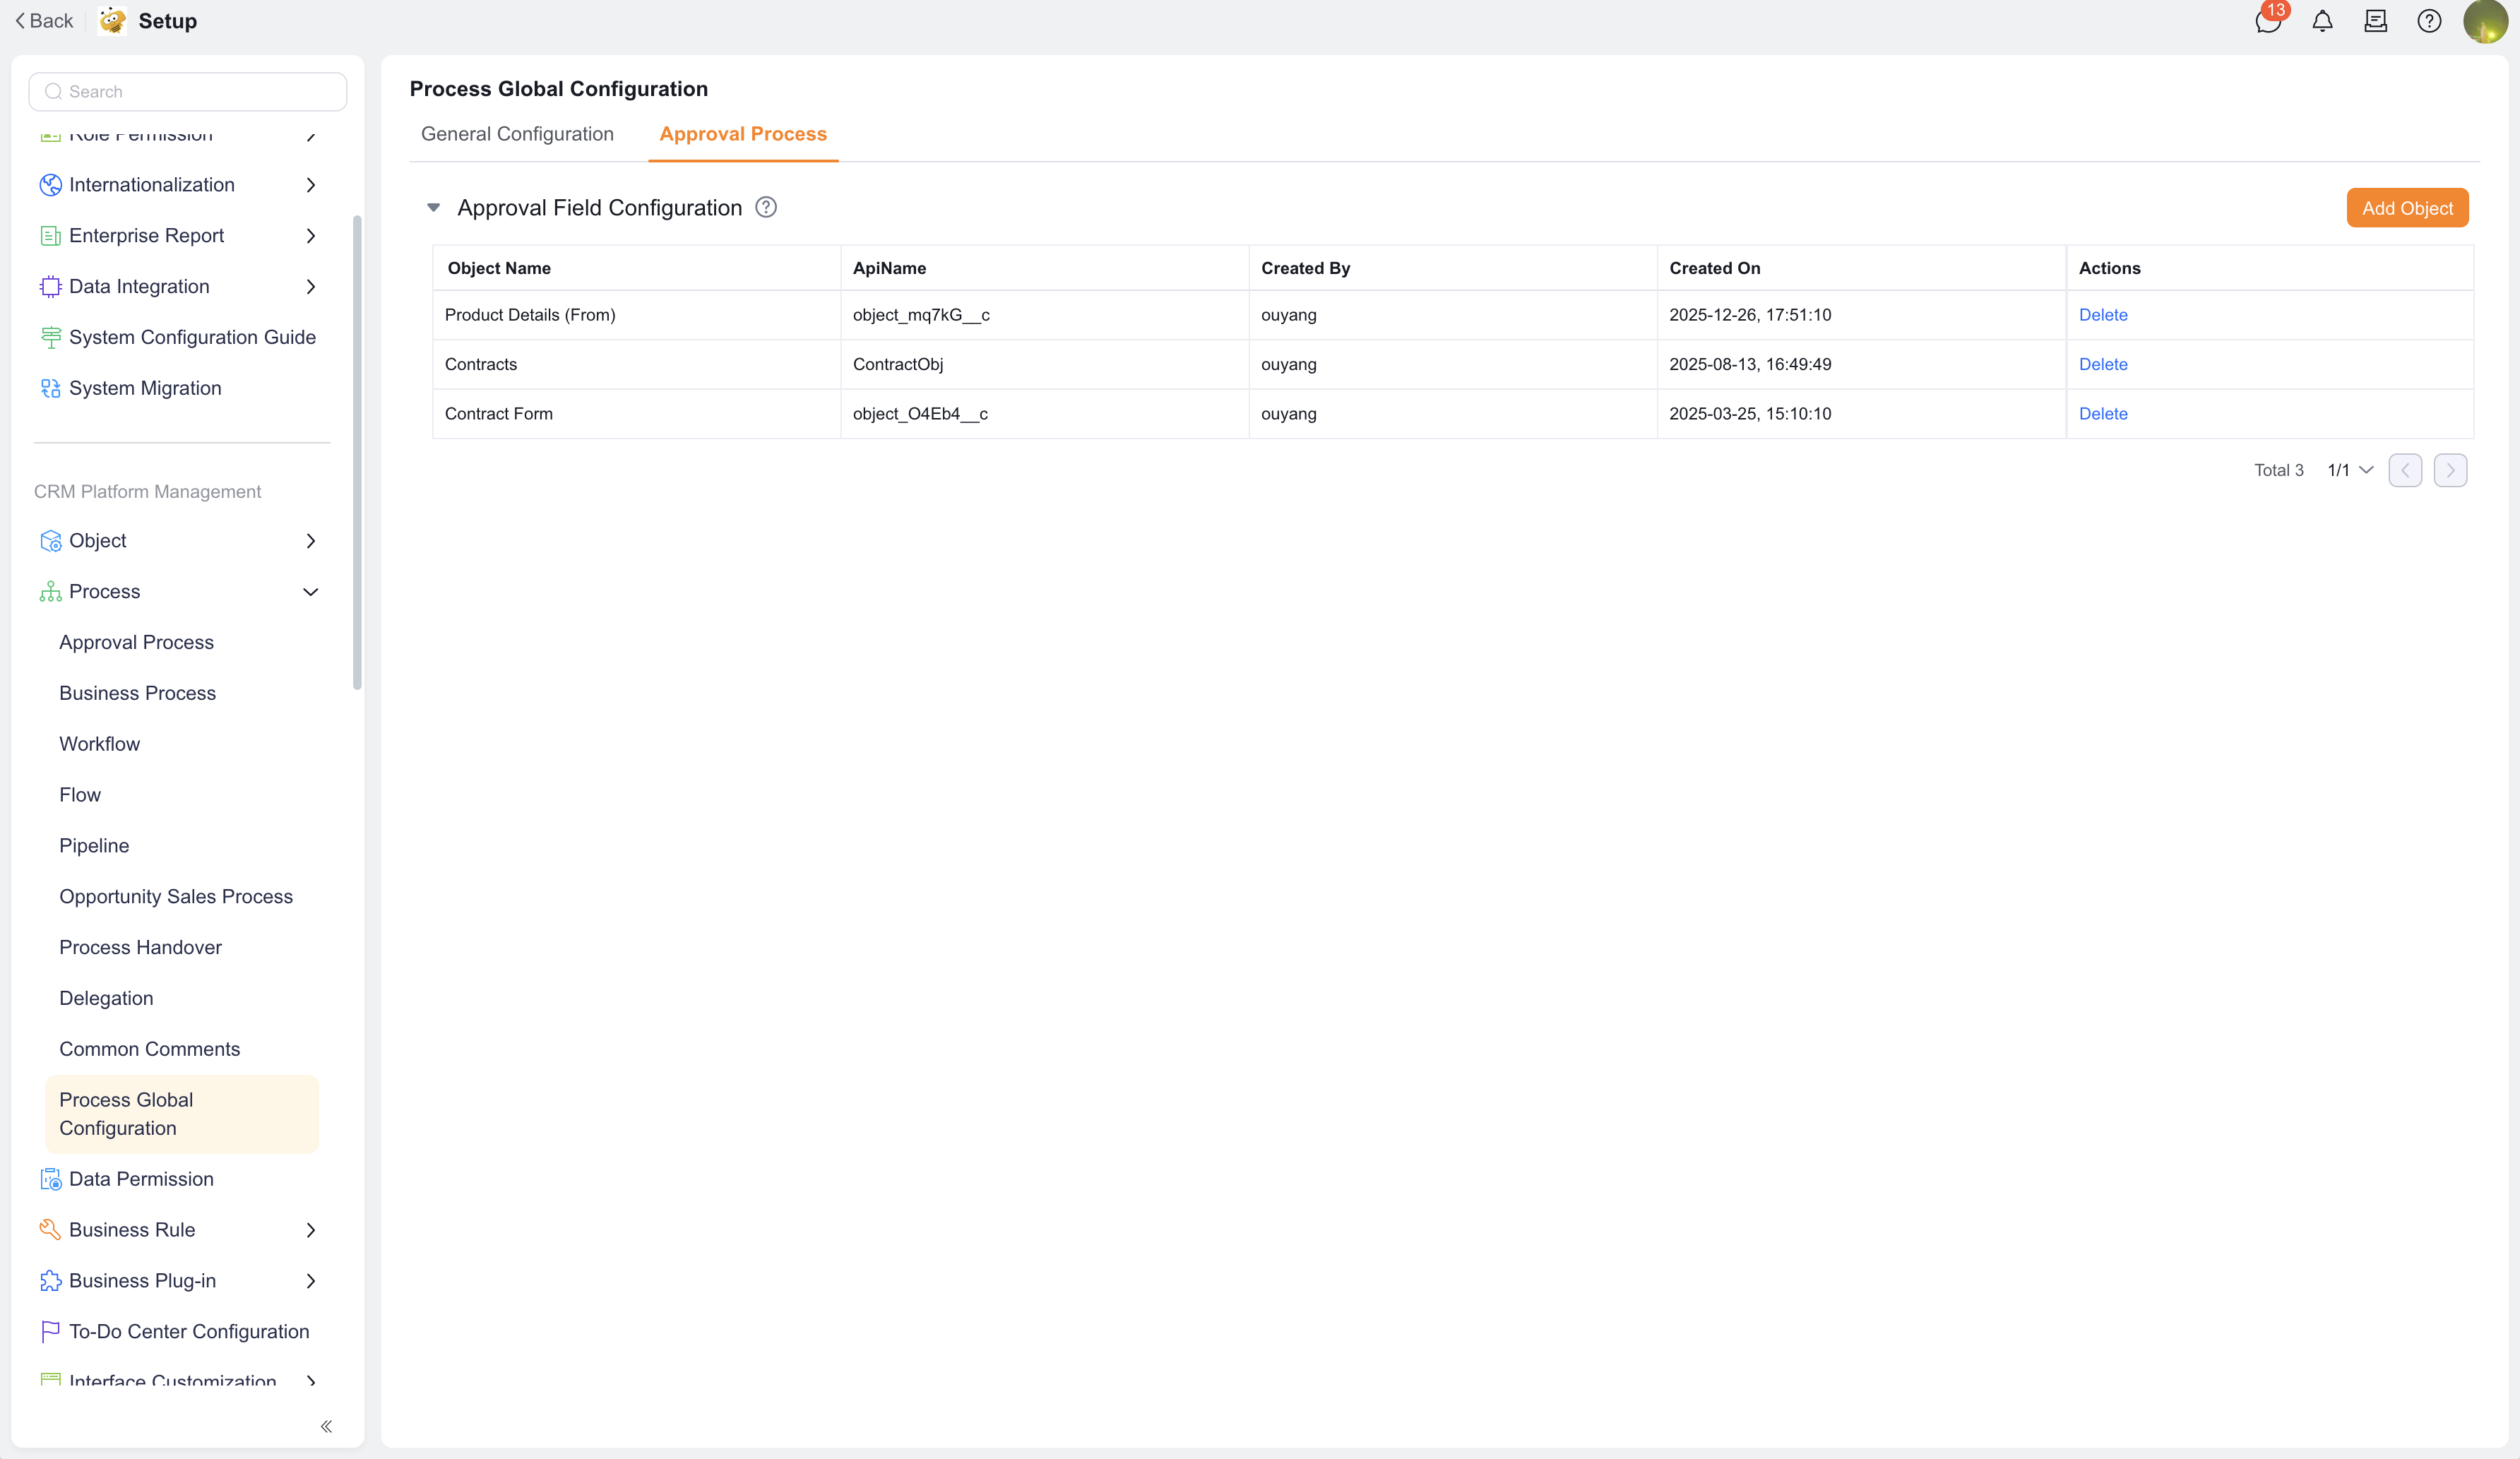
Task: Open System Configuration Guide in sidebar
Action: point(192,338)
